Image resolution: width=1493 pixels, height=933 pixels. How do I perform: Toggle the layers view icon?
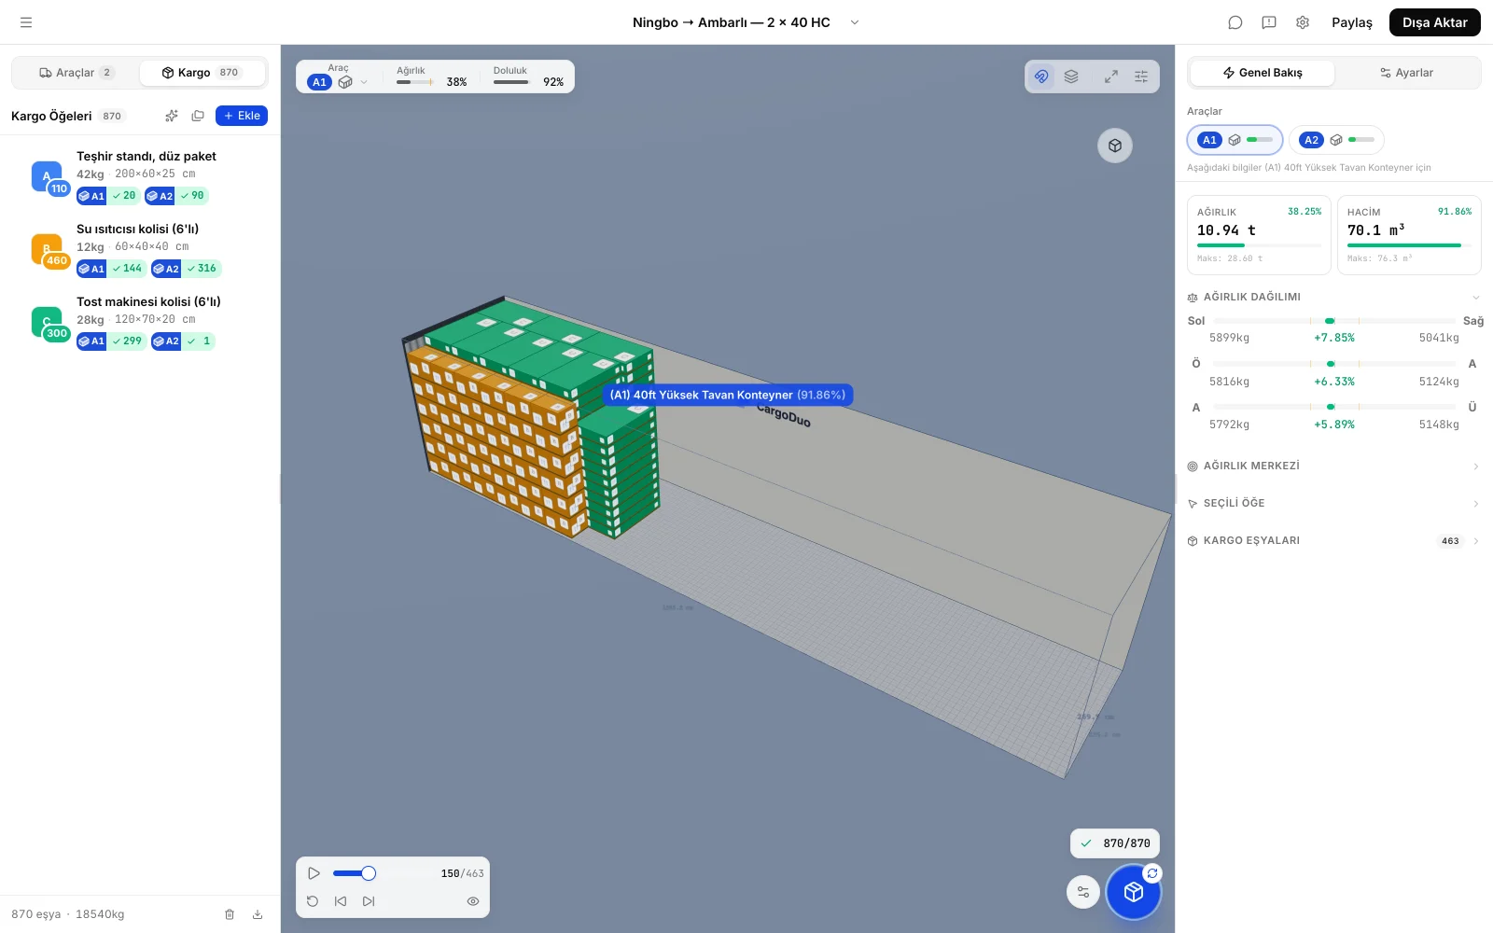[x=1071, y=77]
